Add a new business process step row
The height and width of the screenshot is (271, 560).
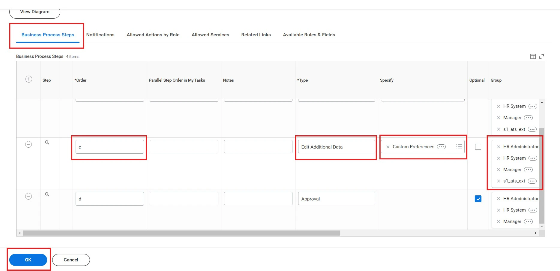[x=28, y=79]
